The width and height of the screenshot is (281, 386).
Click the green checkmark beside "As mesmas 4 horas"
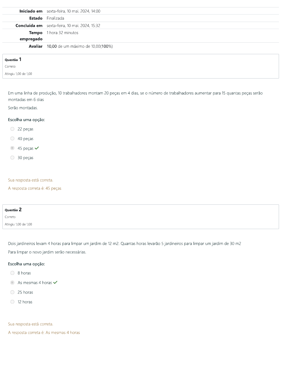pyautogui.click(x=55, y=282)
